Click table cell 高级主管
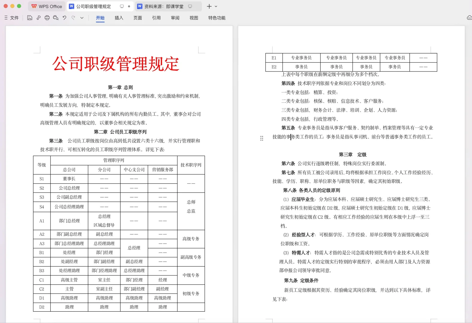Viewport: 472px width, 323px height. tap(69, 280)
